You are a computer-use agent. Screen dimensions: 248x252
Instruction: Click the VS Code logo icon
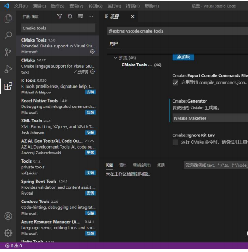(6, 6)
